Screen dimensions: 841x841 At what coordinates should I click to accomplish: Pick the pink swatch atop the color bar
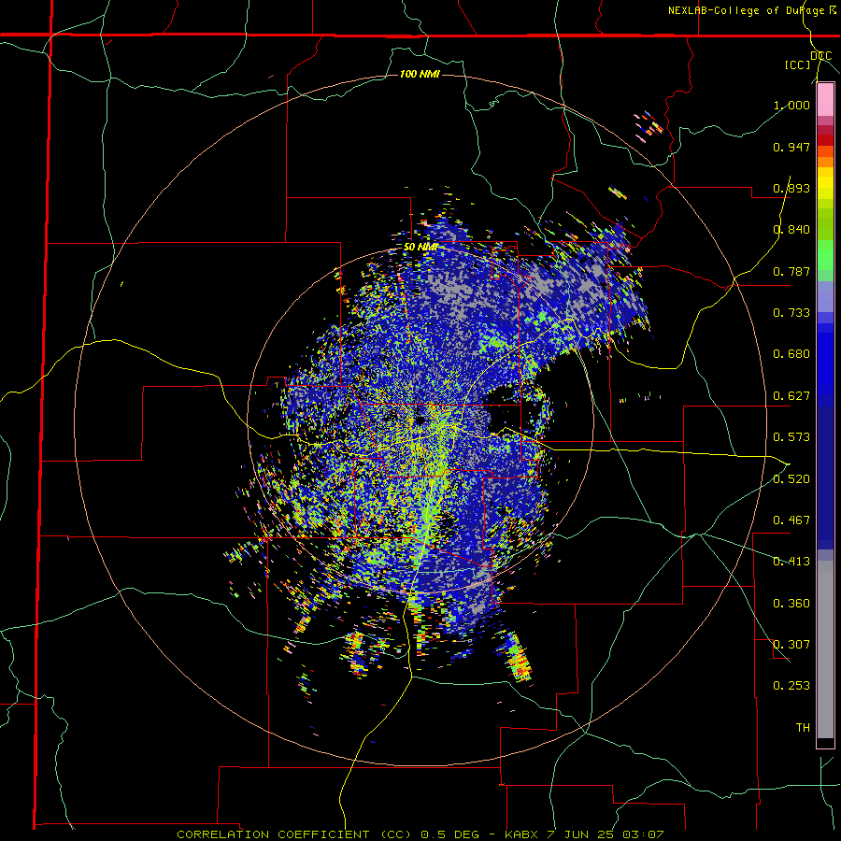825,100
